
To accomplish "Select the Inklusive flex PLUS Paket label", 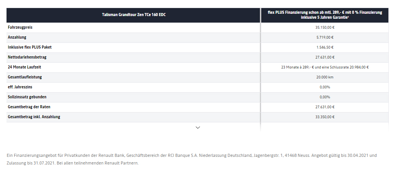I will tap(29, 47).
